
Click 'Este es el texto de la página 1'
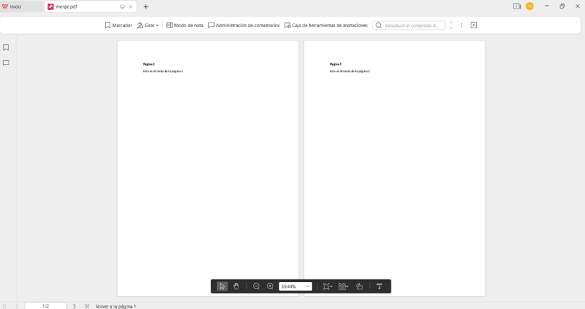[163, 71]
